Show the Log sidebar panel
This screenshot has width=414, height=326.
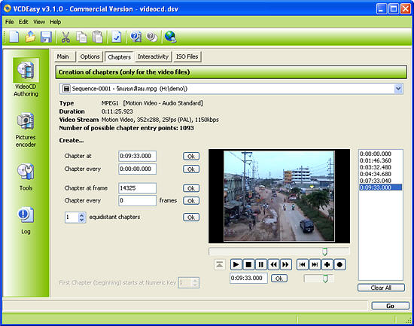pos(26,220)
